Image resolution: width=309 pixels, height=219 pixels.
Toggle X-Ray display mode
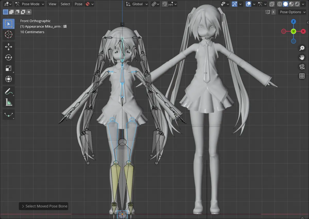(272, 4)
